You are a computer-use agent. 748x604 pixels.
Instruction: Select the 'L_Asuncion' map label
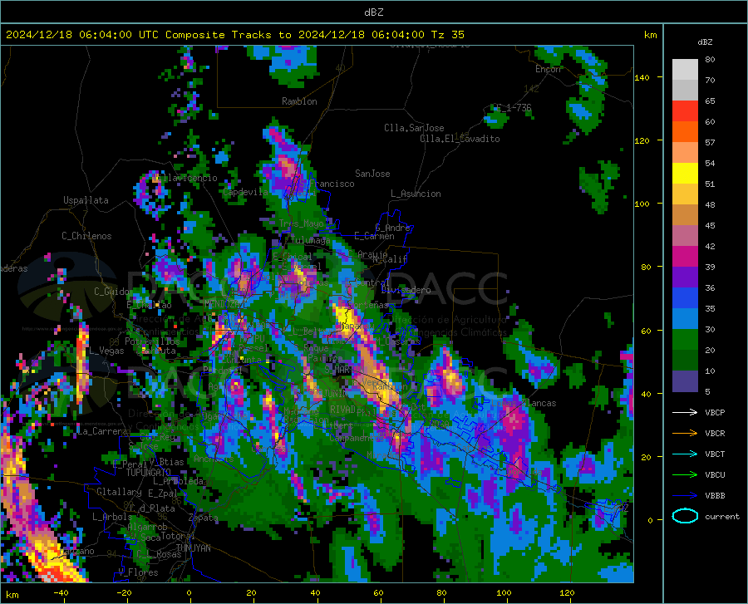click(x=416, y=194)
